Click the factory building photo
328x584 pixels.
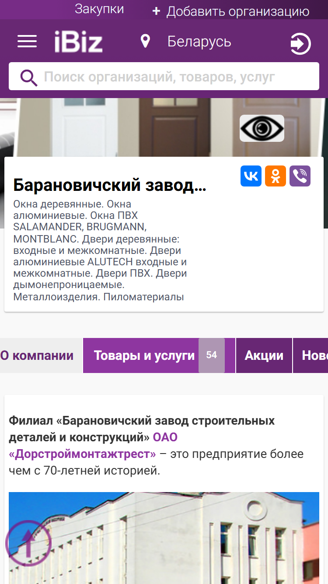coord(164,538)
